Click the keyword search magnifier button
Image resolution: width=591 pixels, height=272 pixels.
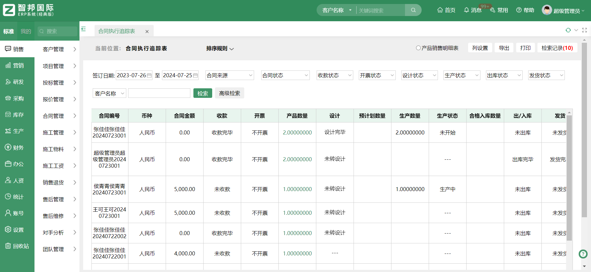pos(413,10)
